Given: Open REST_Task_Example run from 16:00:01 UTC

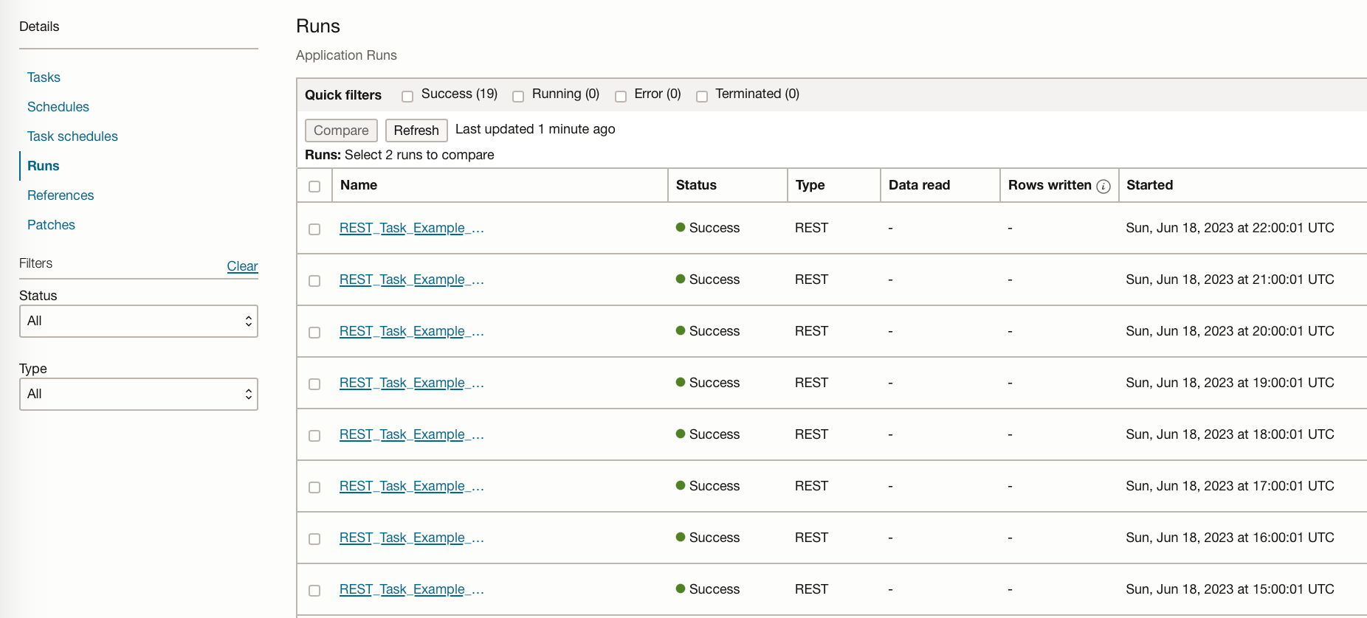Looking at the screenshot, I should click(x=412, y=538).
